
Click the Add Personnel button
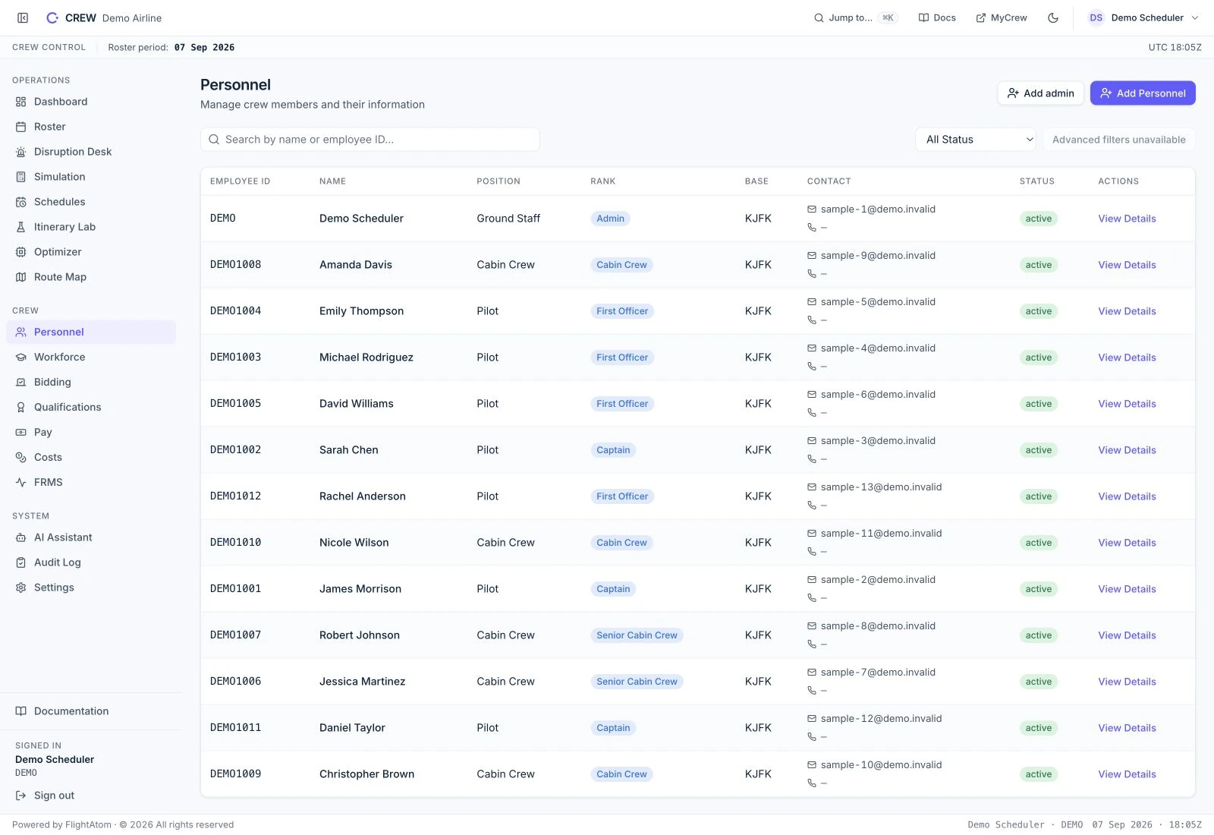(x=1143, y=93)
